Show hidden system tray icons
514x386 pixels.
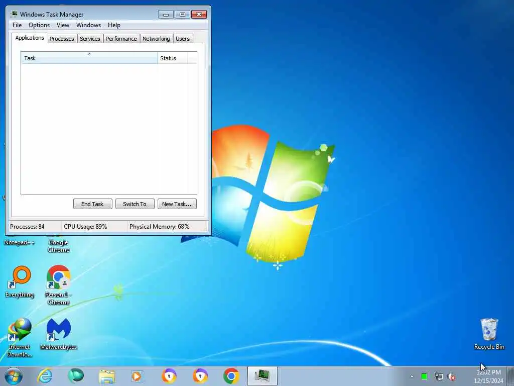(412, 376)
